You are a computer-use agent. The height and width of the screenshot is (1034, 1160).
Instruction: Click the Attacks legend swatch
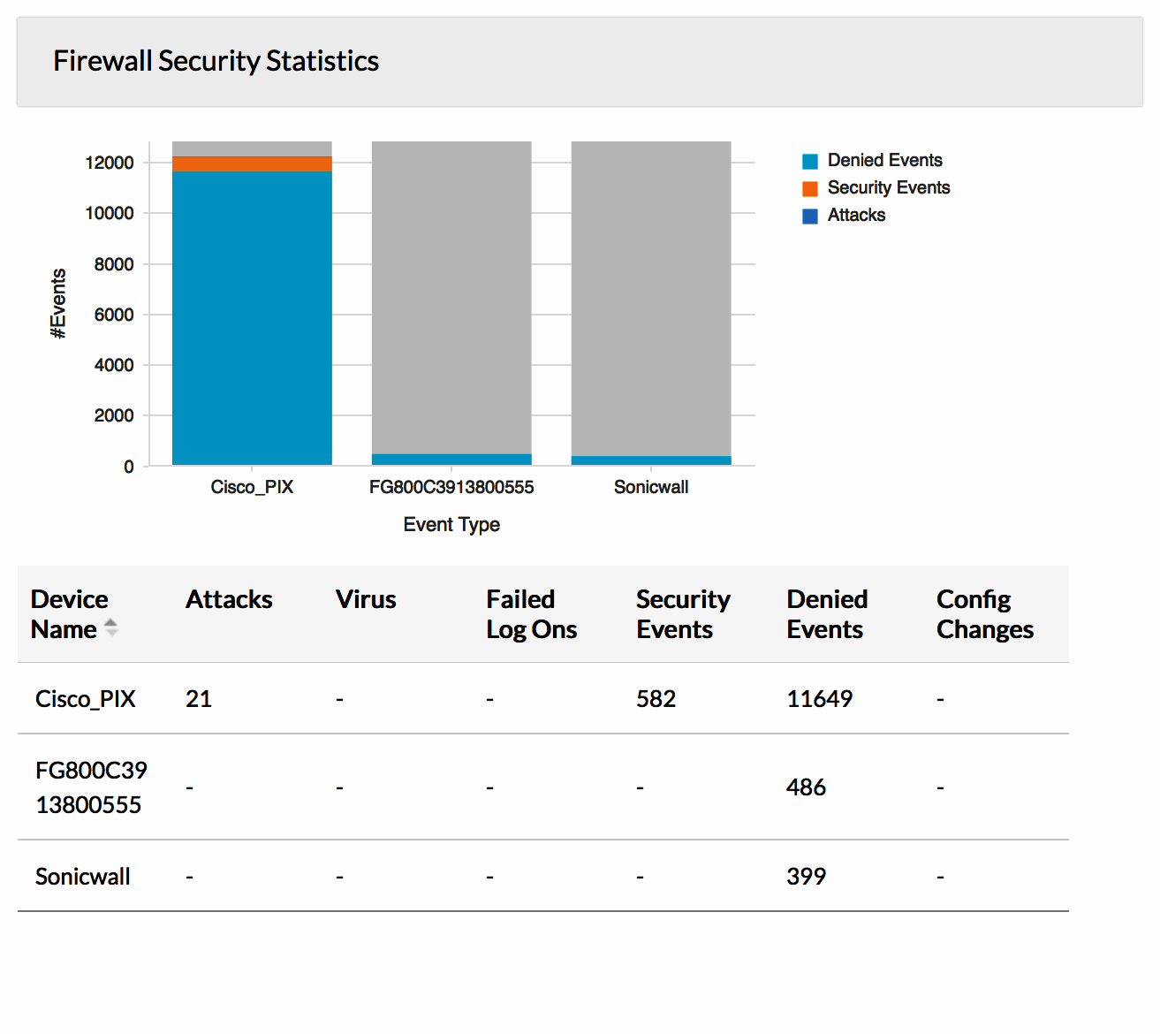[809, 215]
